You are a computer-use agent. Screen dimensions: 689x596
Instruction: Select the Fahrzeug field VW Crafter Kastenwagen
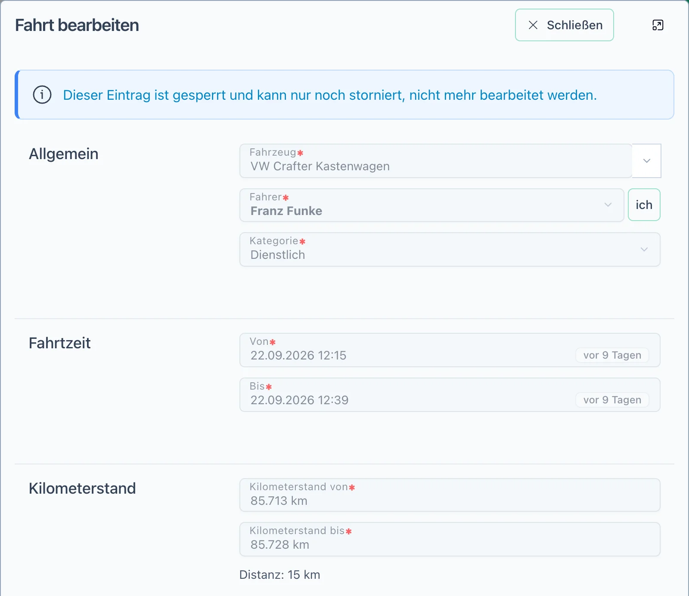[x=436, y=161]
